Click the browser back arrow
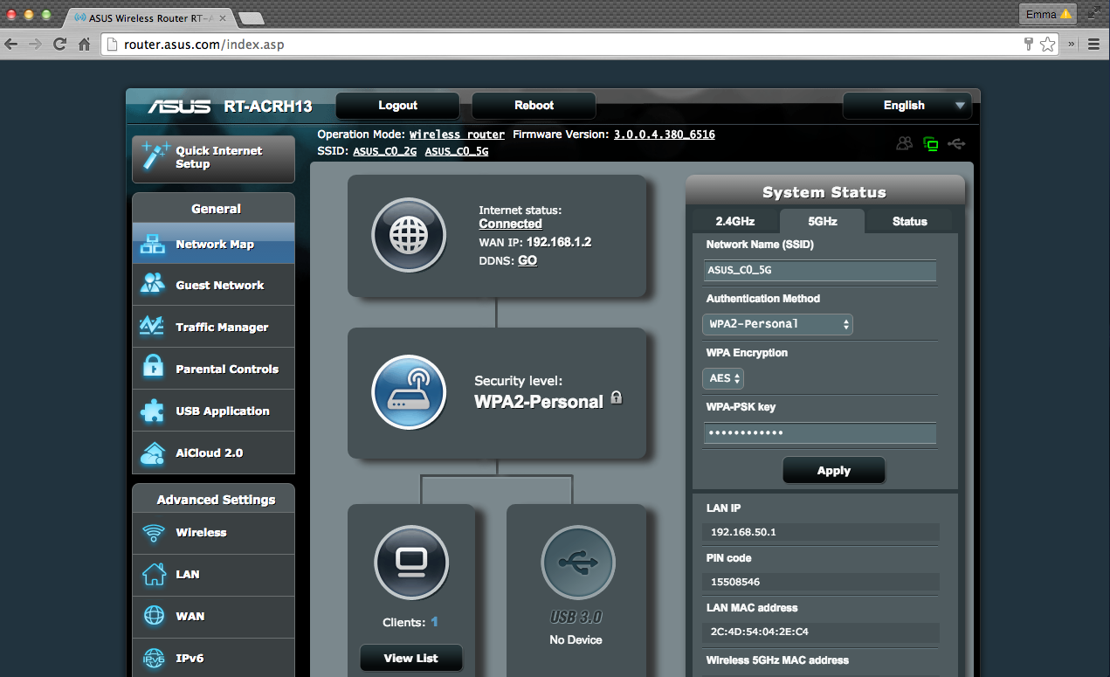 point(11,44)
